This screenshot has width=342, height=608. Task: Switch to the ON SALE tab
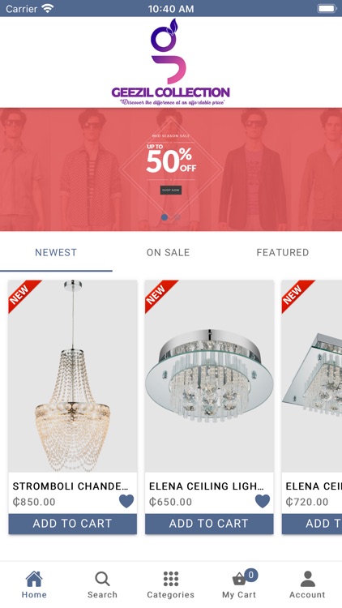coord(169,252)
